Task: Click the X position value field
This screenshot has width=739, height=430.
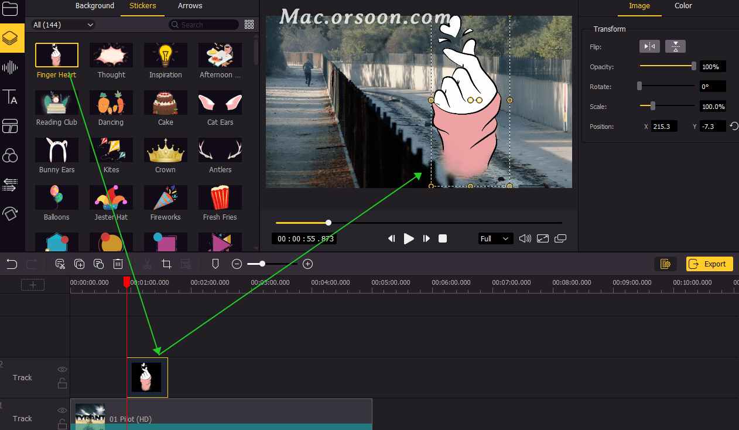Action: [x=665, y=127]
